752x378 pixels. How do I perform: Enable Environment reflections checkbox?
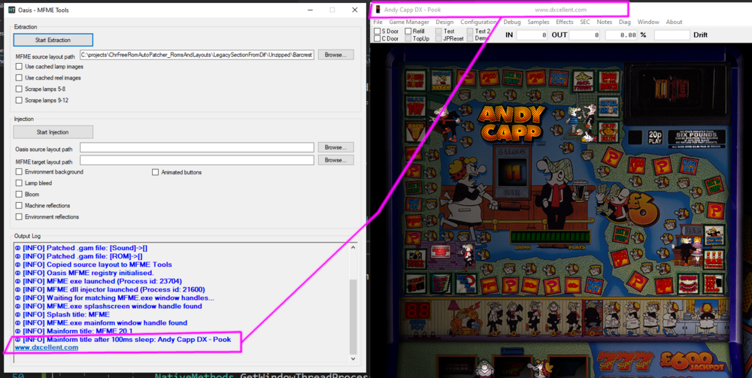(x=20, y=216)
